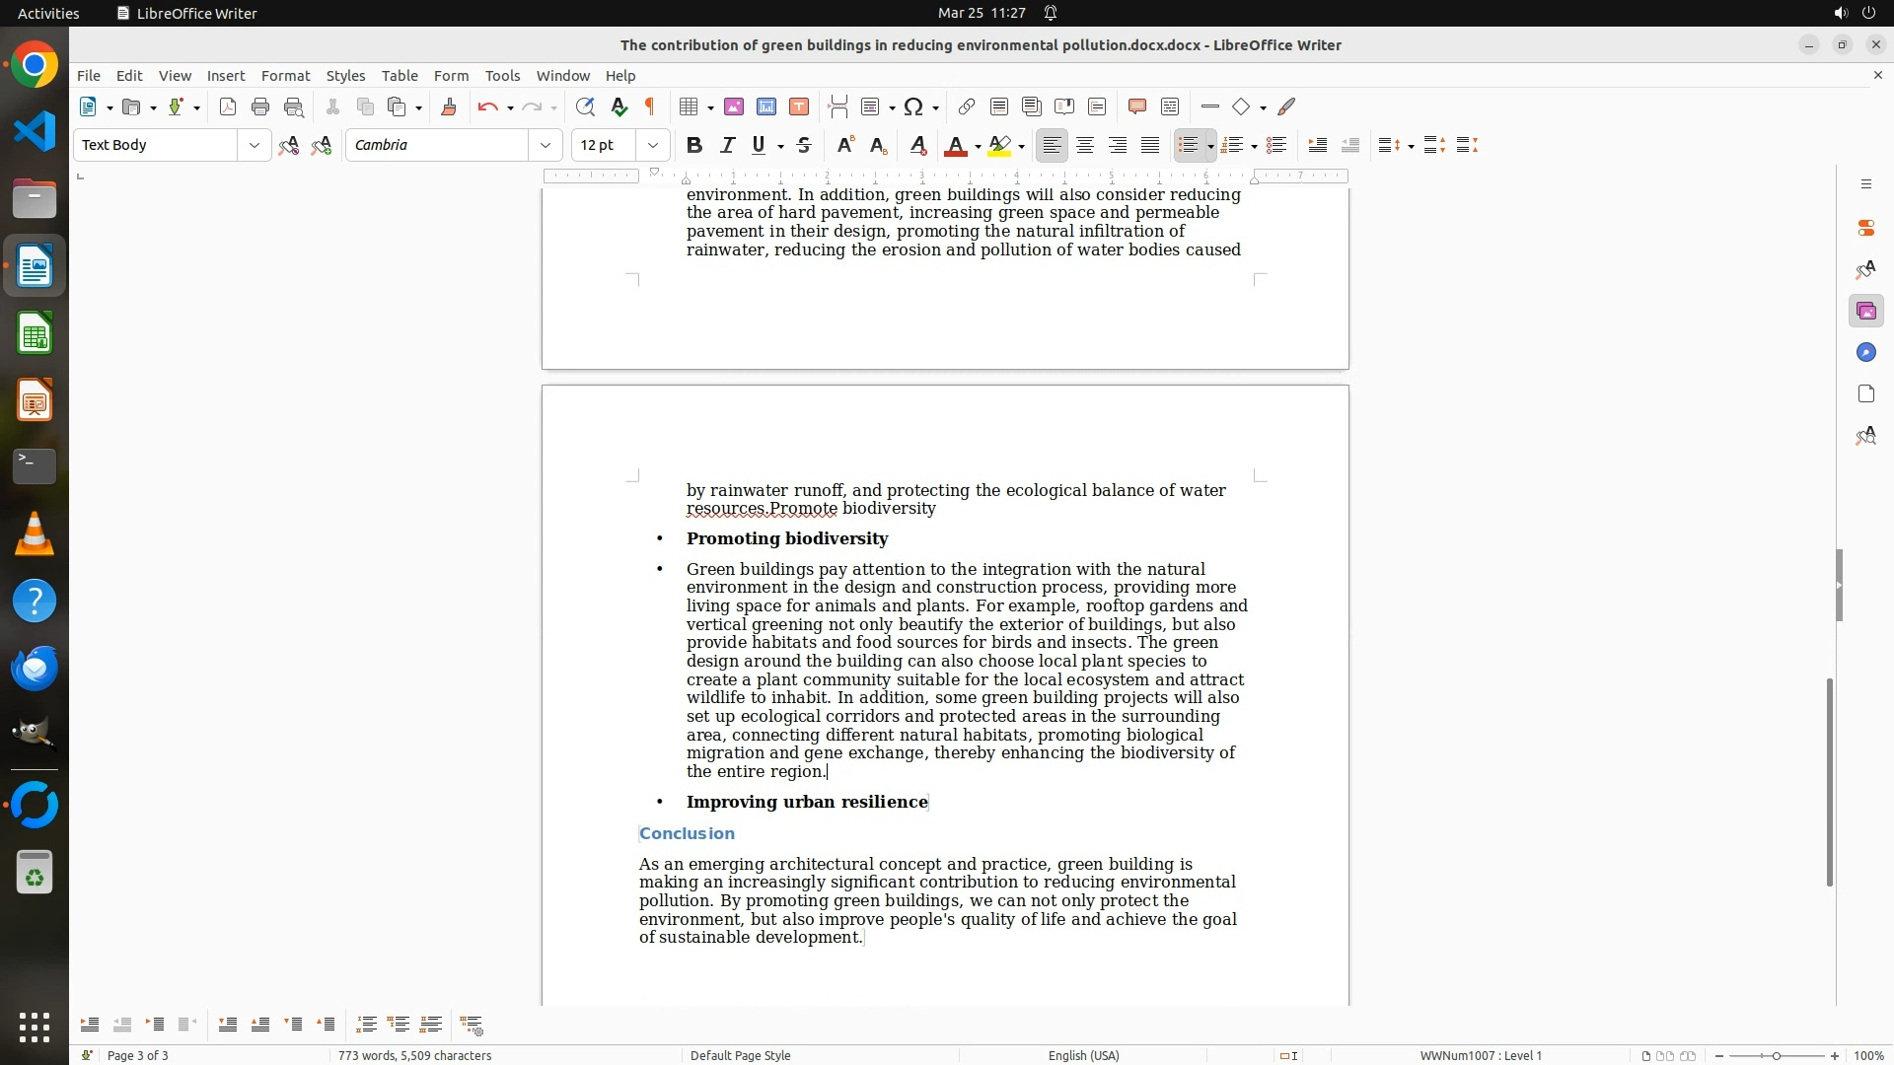Click the Clone Formatting paintbrush icon

pyautogui.click(x=449, y=107)
